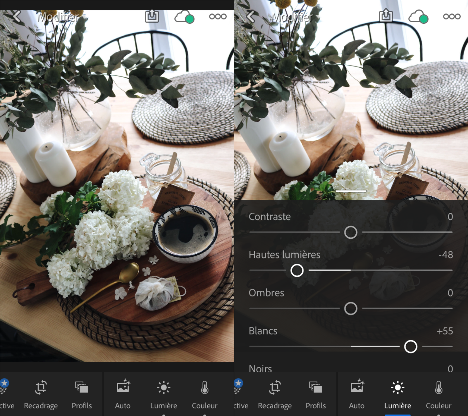Click the Blancs slider handle
Image resolution: width=468 pixels, height=416 pixels.
click(x=411, y=347)
